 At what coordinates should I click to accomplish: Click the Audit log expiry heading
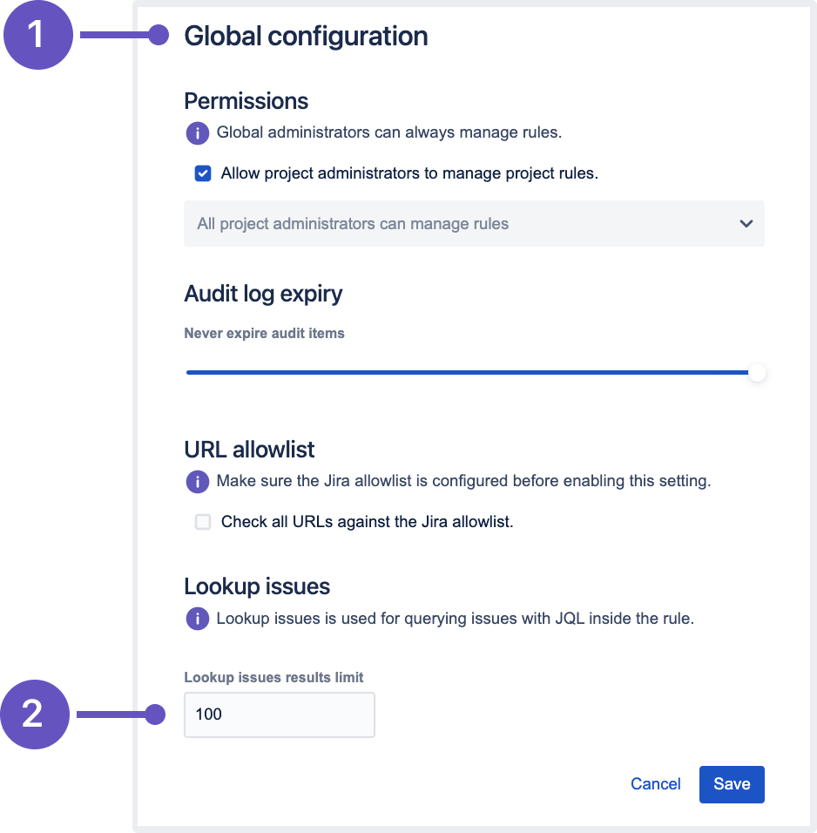[x=263, y=294]
